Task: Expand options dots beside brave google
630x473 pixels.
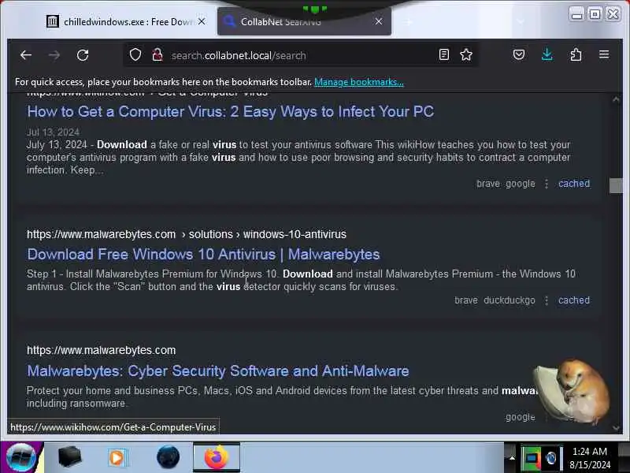Action: pos(547,184)
